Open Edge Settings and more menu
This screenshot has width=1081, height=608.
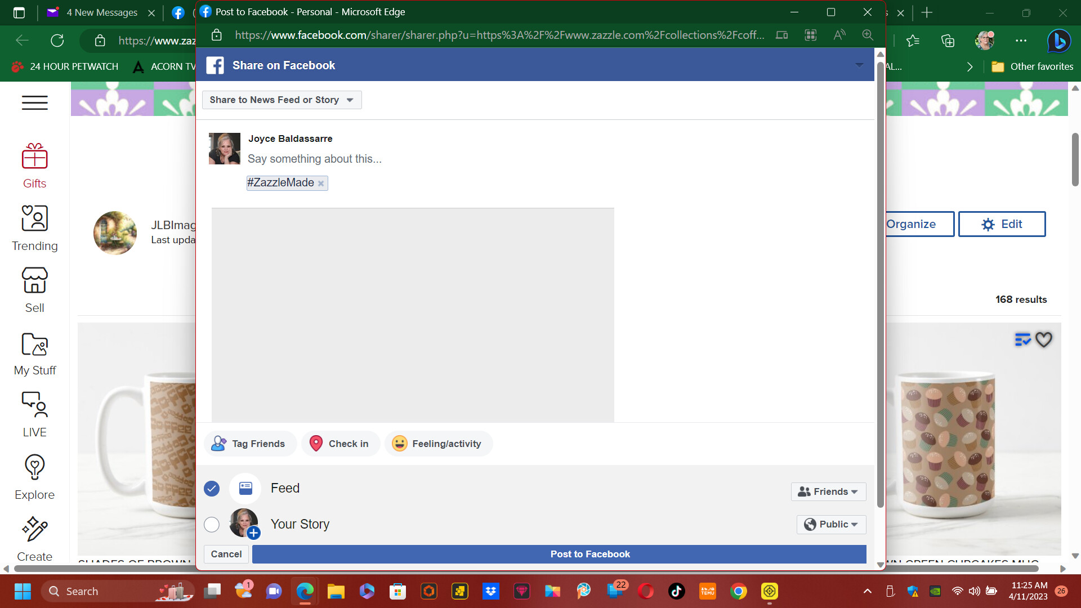coord(1021,41)
